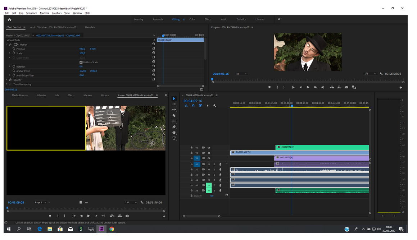Hide track V3 using eye icon
The width and height of the screenshot is (417, 240).
[x=209, y=148]
